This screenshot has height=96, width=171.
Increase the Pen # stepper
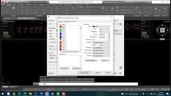click(109, 34)
